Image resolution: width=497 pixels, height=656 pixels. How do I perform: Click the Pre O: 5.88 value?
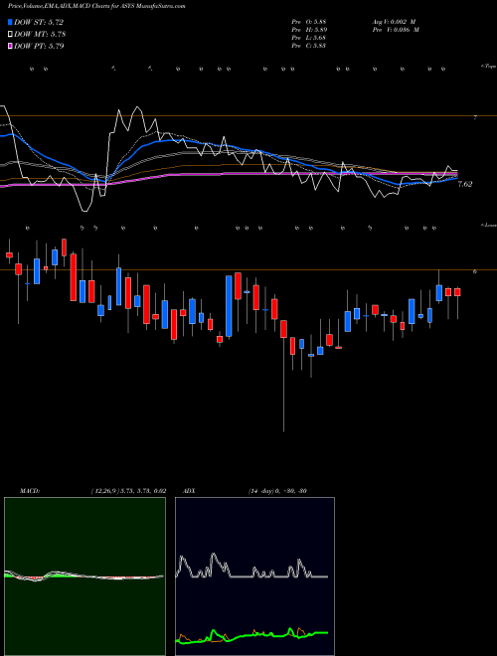pos(309,21)
